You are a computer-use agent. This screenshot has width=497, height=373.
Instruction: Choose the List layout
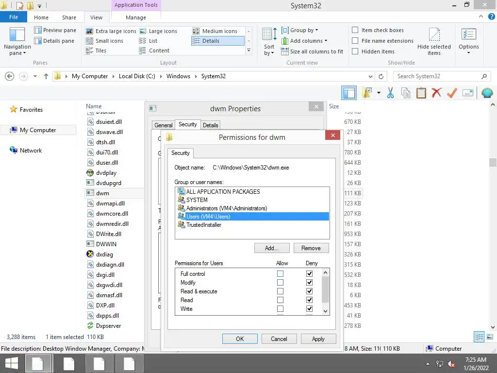pyautogui.click(x=148, y=41)
